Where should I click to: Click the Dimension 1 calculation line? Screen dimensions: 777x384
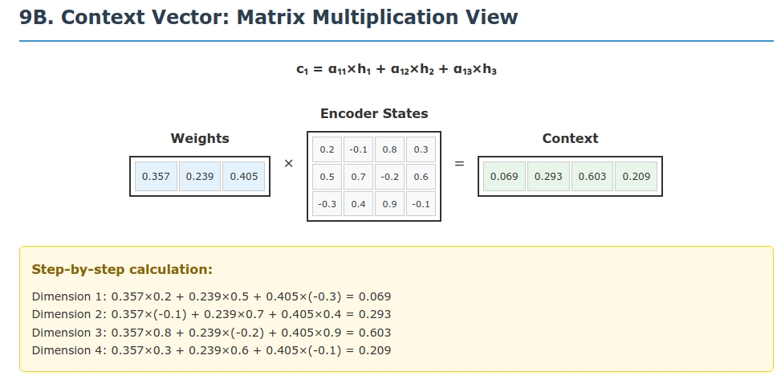[x=211, y=296]
